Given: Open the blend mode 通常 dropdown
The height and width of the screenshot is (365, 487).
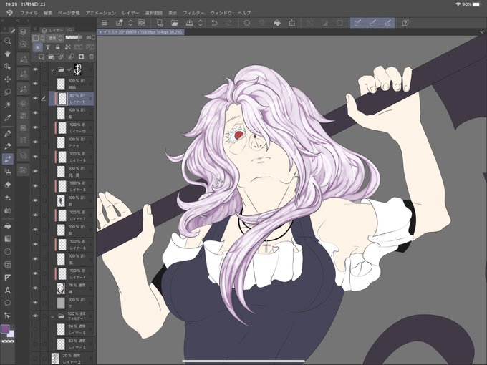Looking at the screenshot, I should (x=54, y=38).
